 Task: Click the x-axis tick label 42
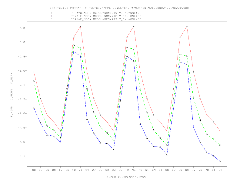pyautogui.click(x=127, y=170)
